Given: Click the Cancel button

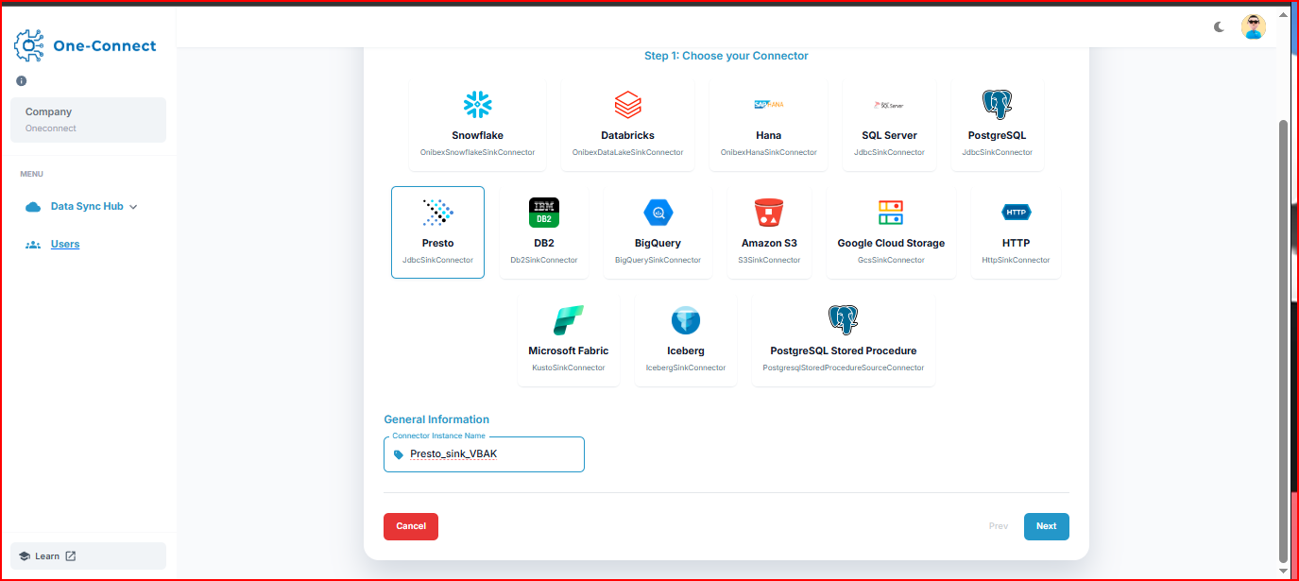Looking at the screenshot, I should pyautogui.click(x=411, y=526).
